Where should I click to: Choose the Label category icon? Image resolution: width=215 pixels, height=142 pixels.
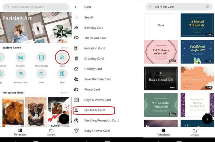(x=41, y=74)
